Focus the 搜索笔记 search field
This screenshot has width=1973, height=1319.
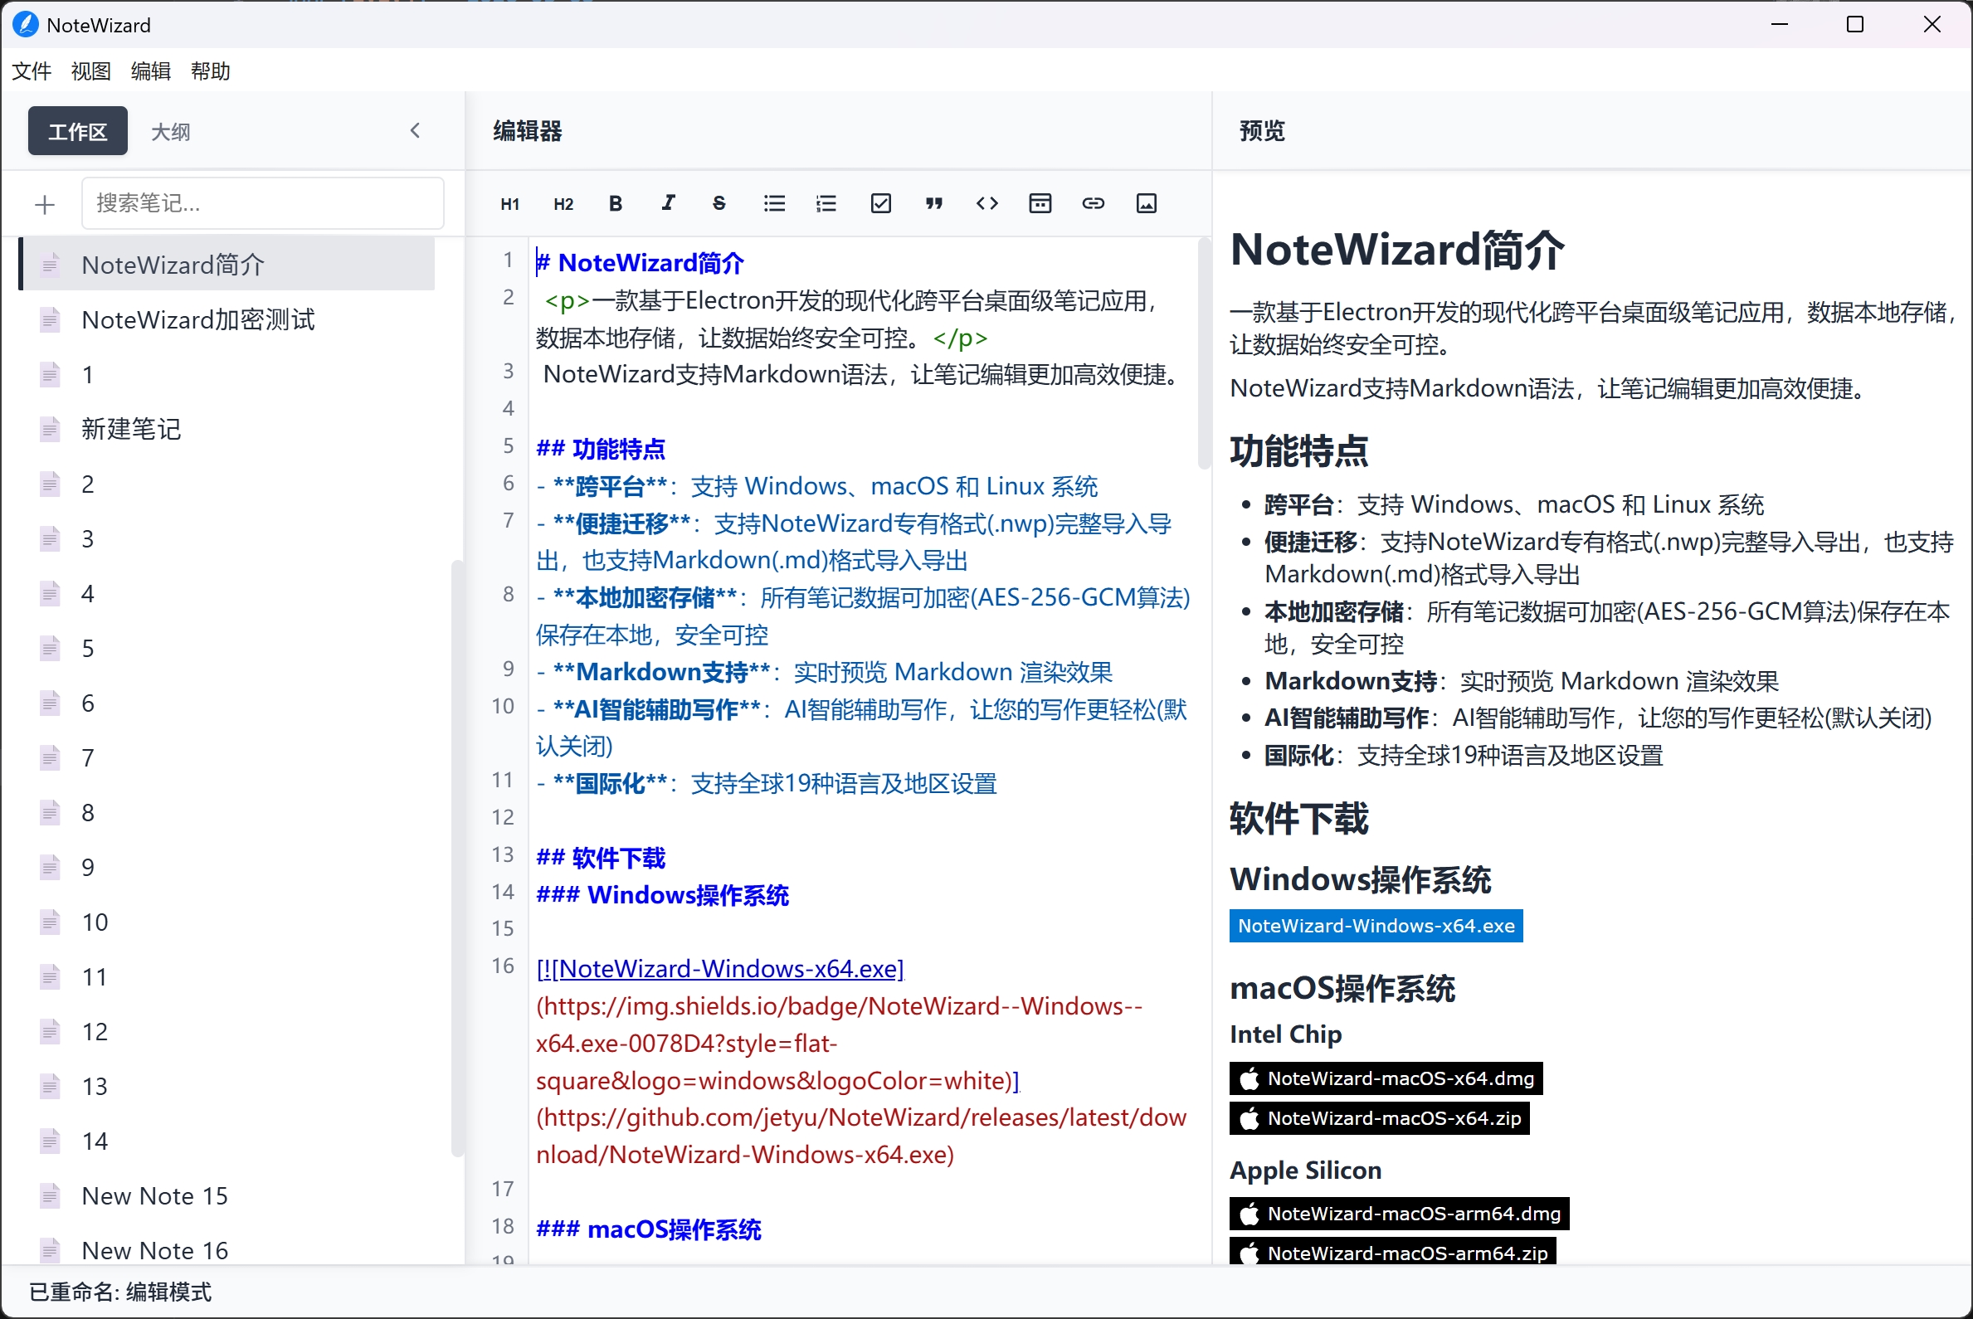coord(262,203)
